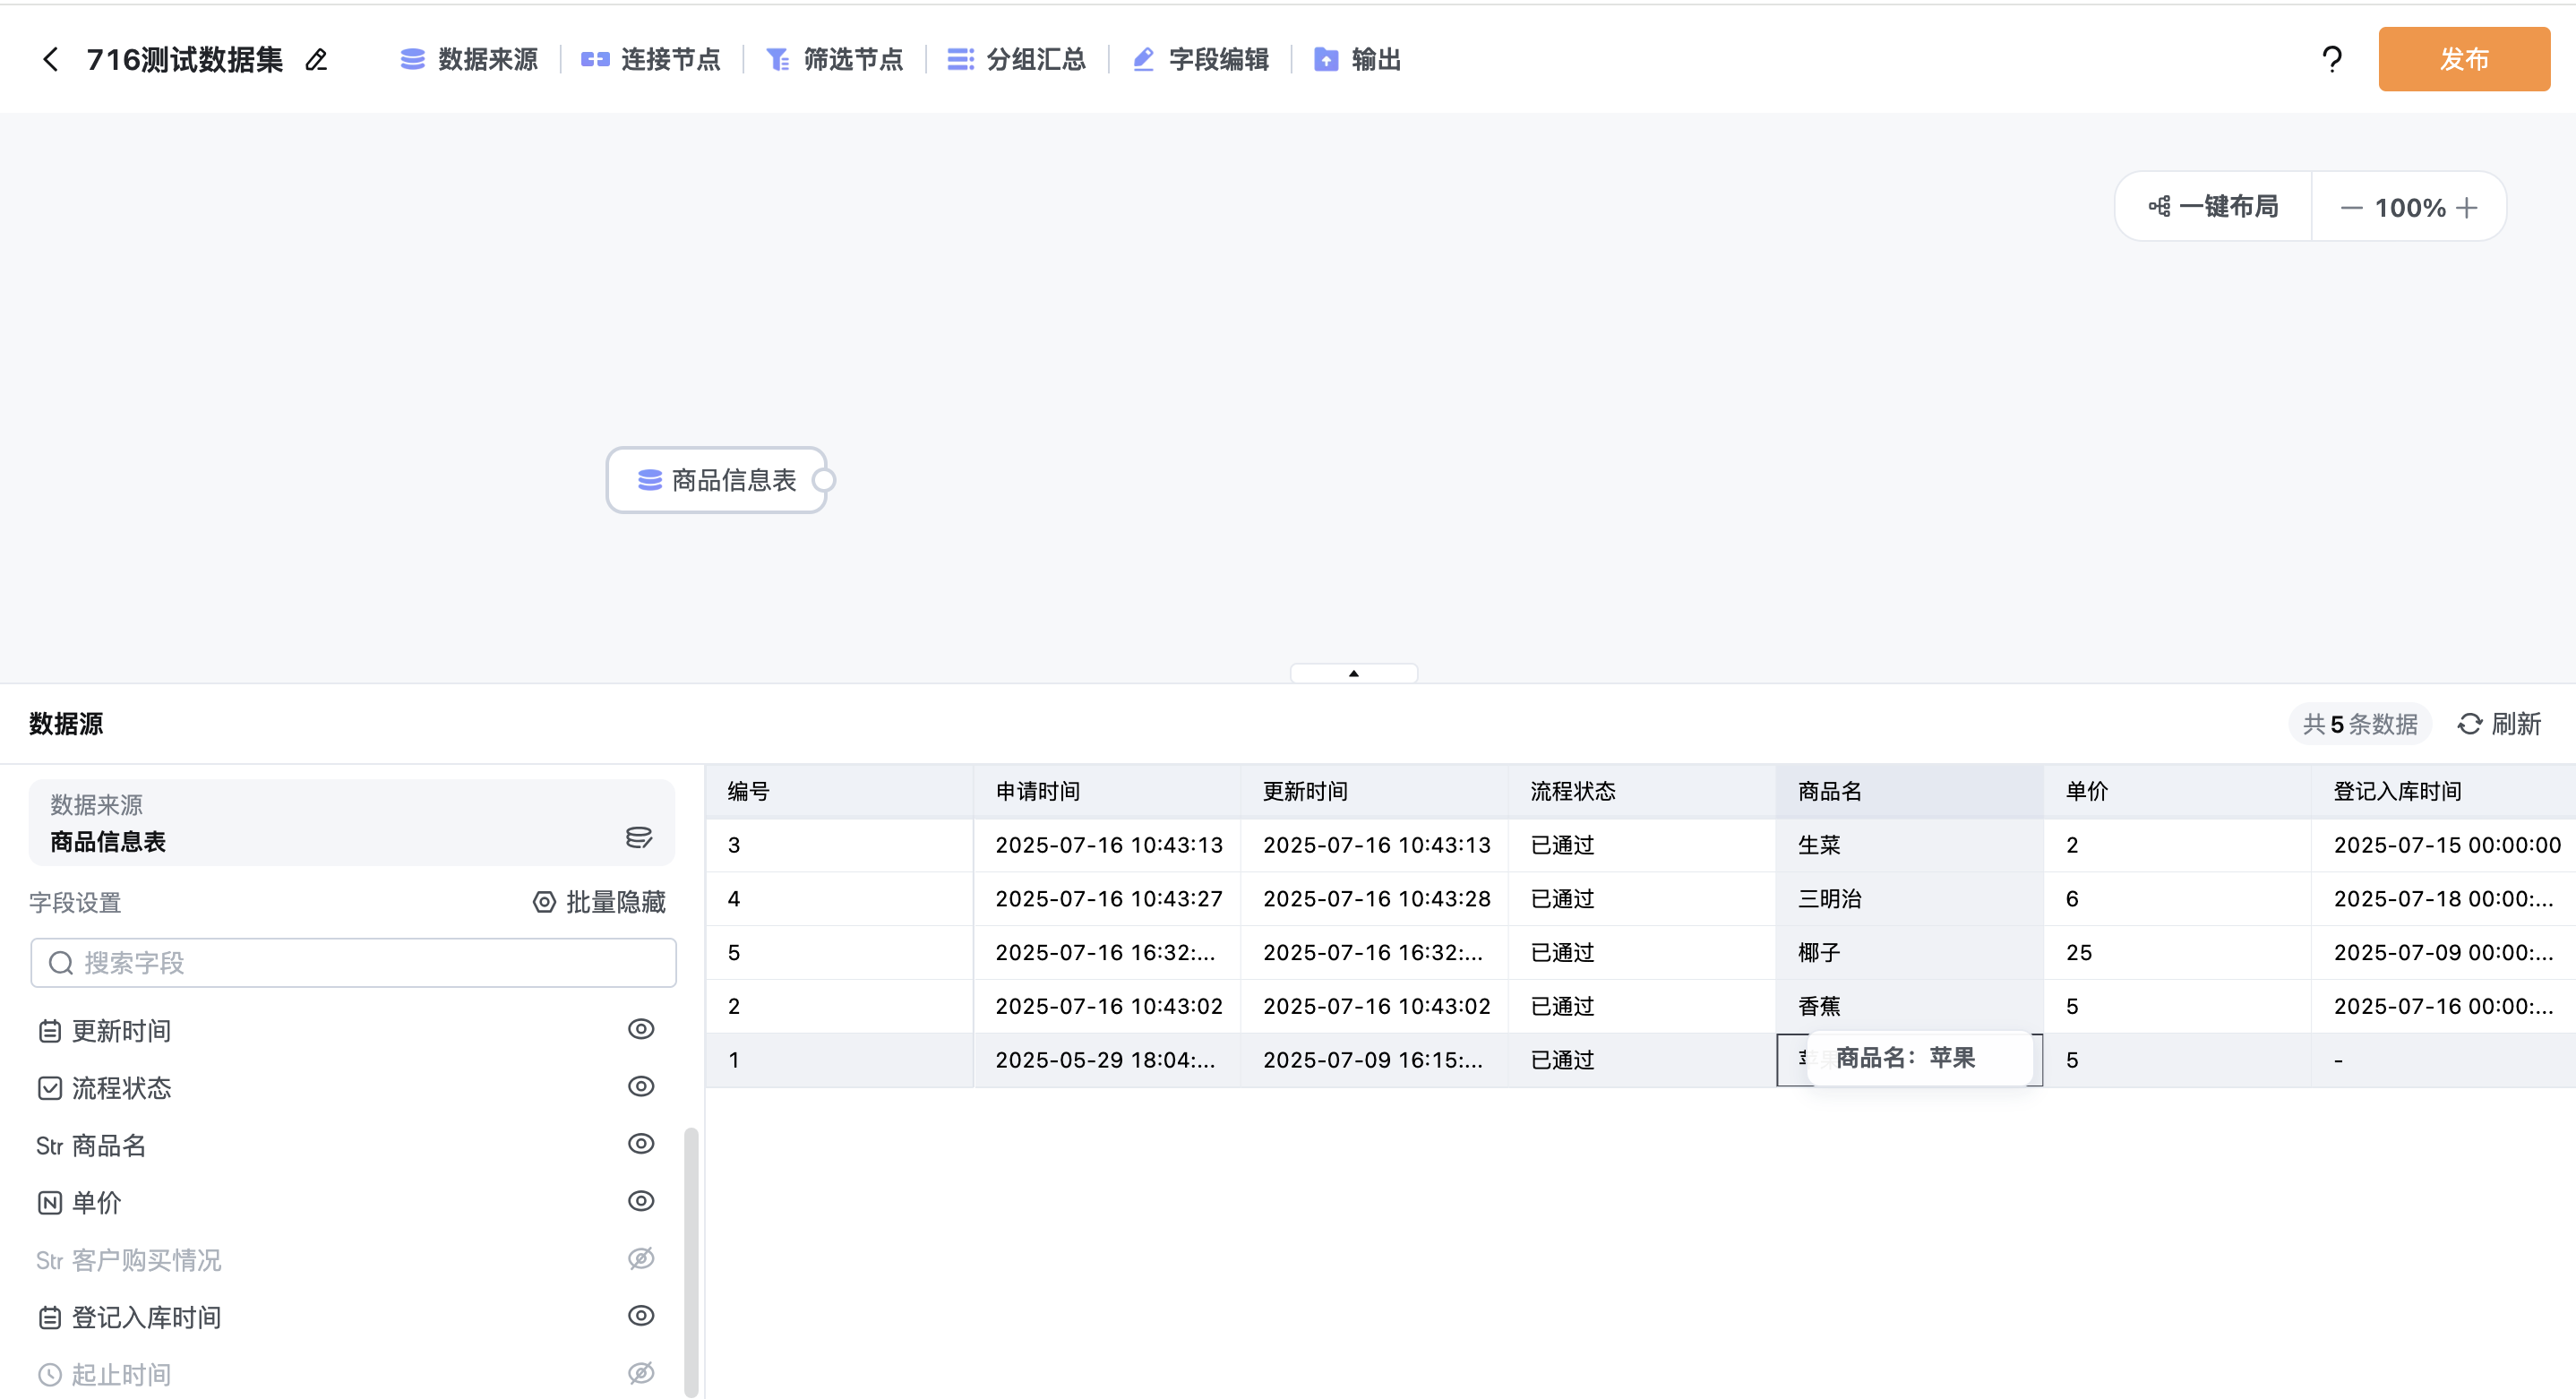The height and width of the screenshot is (1399, 2576).
Task: Click 2025-05-29 18:04 申请时间 cell
Action: 1107,1060
